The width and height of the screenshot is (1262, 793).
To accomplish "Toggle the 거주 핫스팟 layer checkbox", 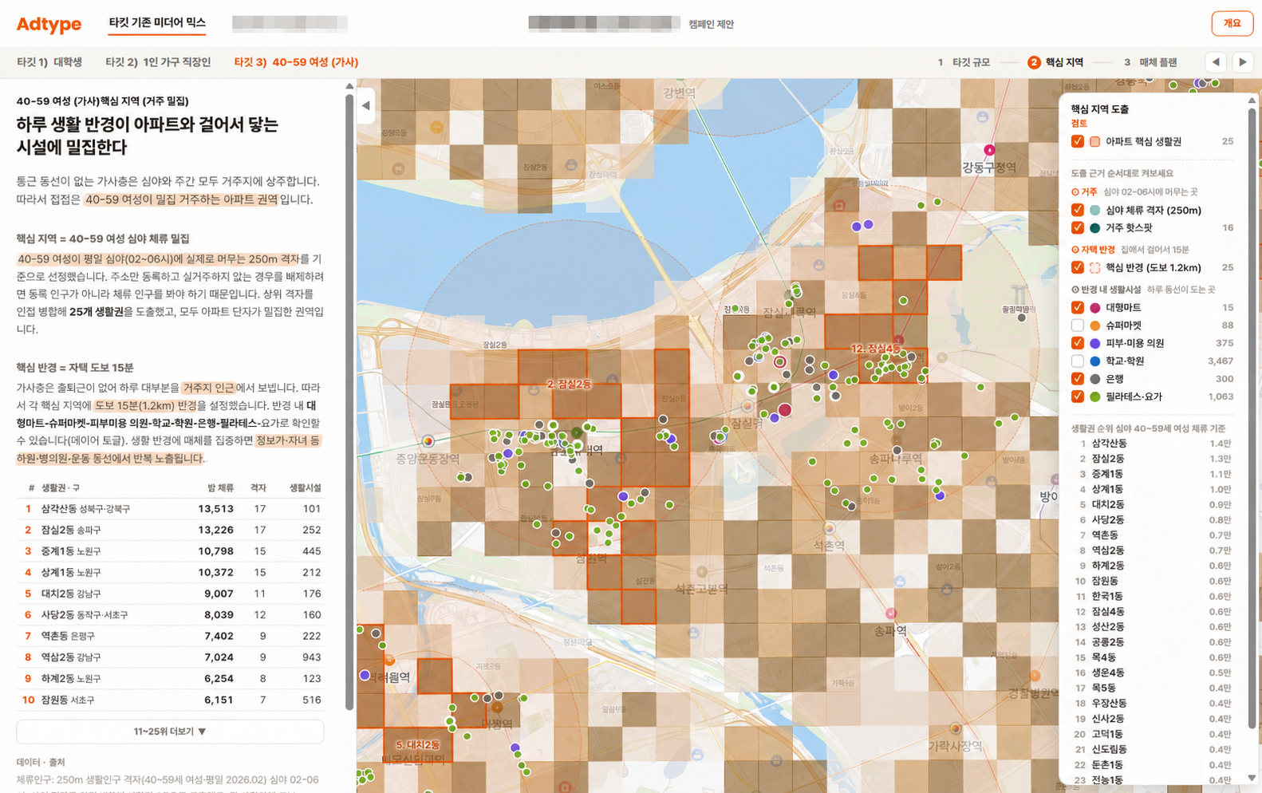I will click(1078, 228).
